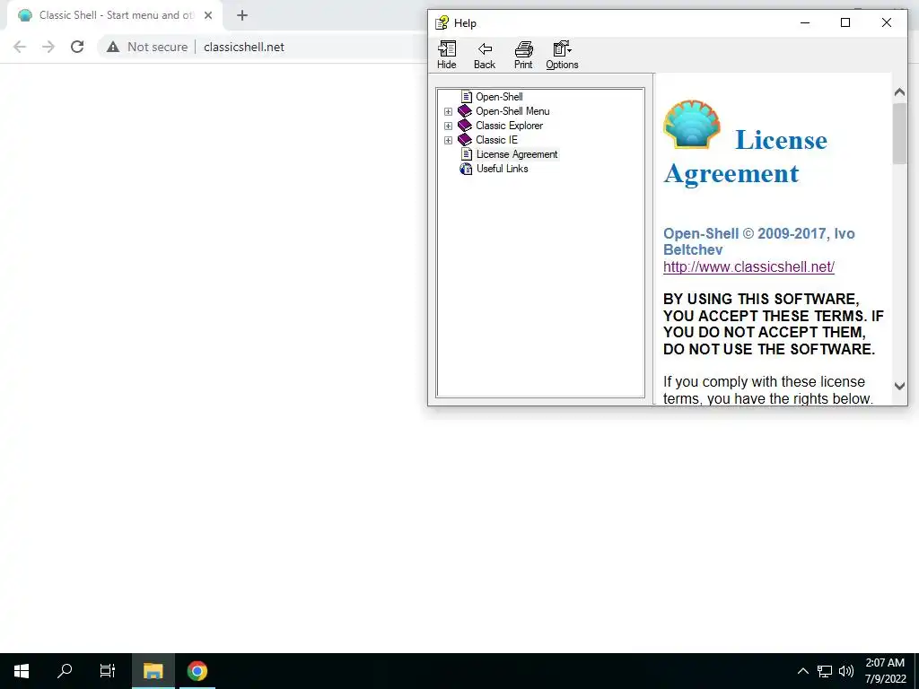This screenshot has width=919, height=689.
Task: Click the Open-Shell page icon in tree
Action: [467, 97]
